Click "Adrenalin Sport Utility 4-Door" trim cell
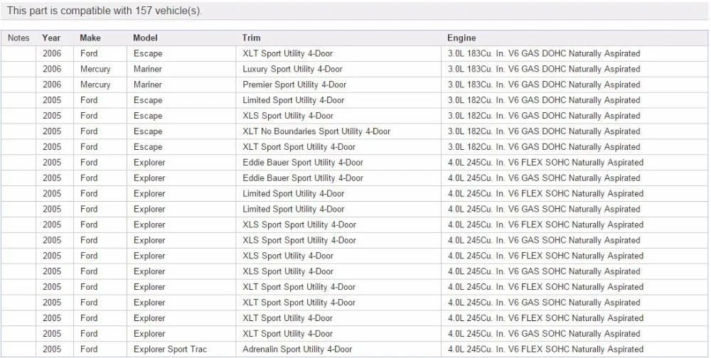 297,349
